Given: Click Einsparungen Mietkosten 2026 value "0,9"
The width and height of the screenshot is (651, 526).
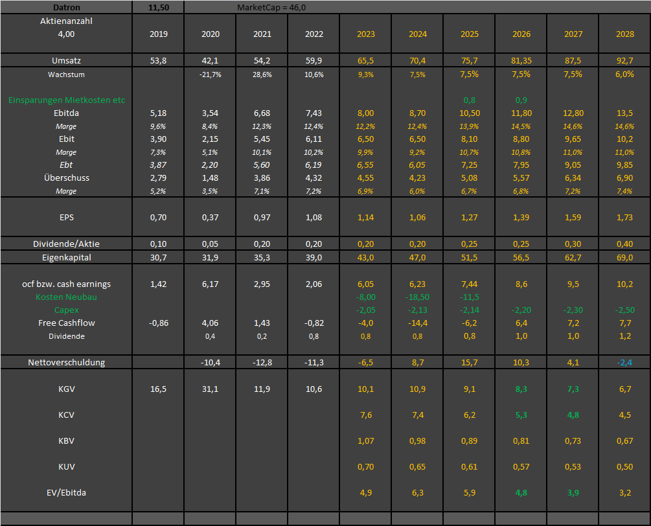Looking at the screenshot, I should pyautogui.click(x=521, y=100).
